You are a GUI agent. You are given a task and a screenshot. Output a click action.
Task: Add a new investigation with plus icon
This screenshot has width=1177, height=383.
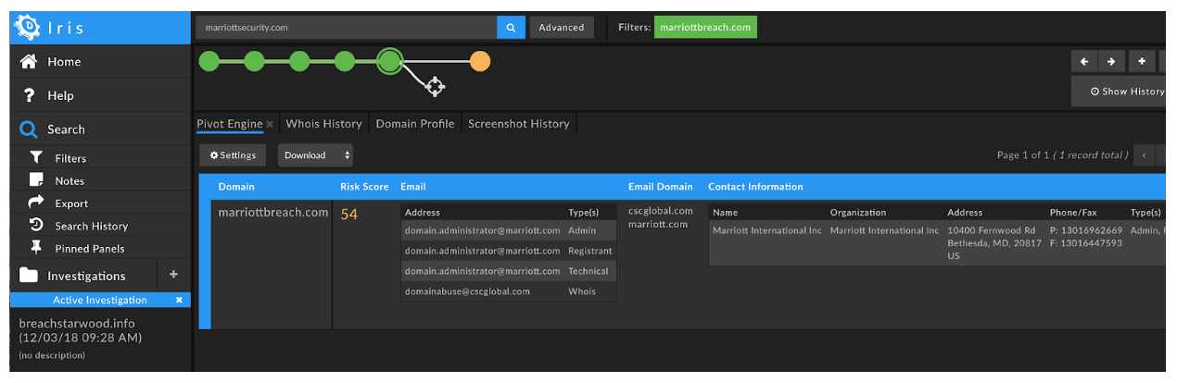point(173,275)
